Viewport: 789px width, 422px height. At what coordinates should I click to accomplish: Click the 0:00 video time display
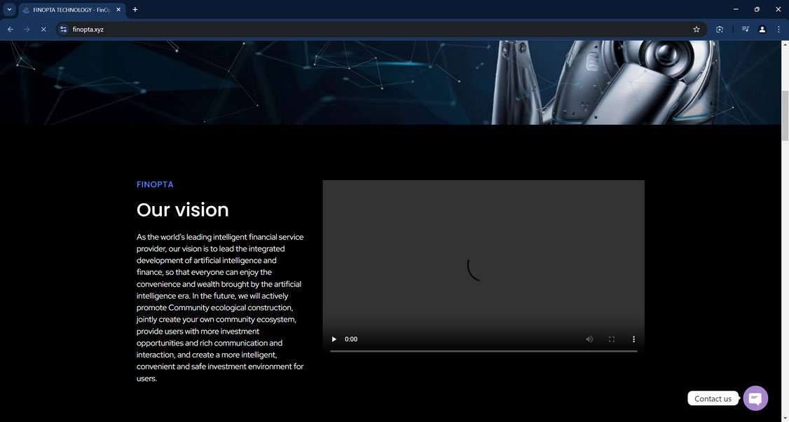(x=351, y=339)
